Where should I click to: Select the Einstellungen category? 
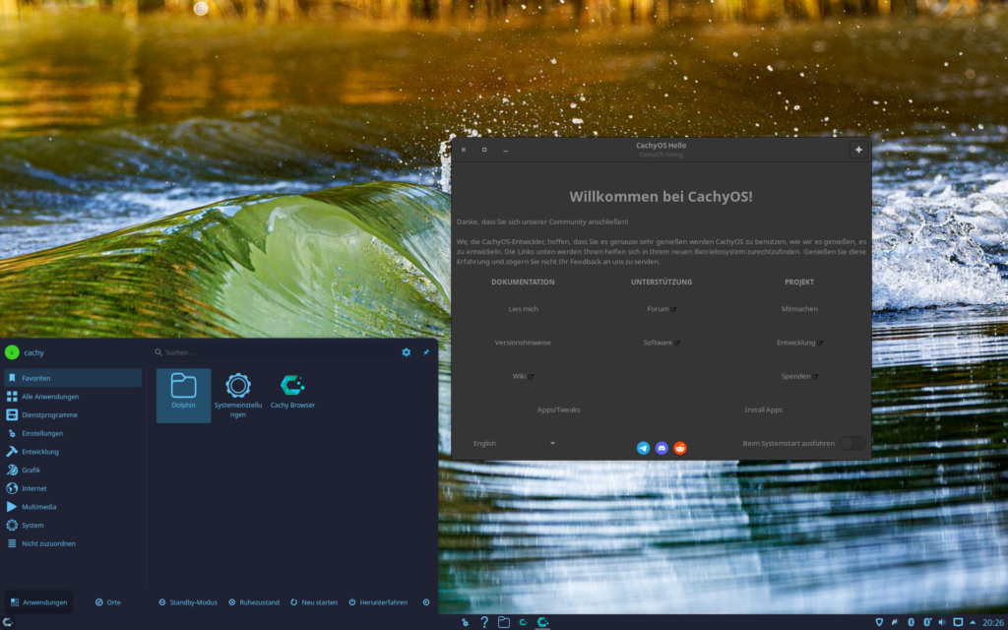[x=73, y=433]
